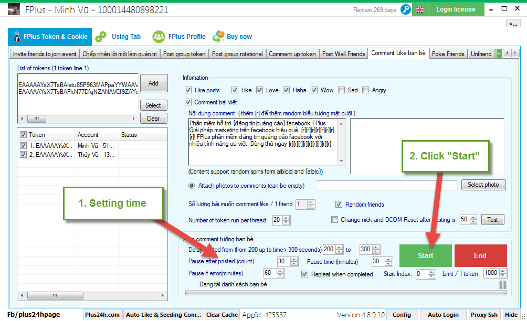Open Auto Like & Seeding Comment tool
Screen dimensions: 527x321
163,315
